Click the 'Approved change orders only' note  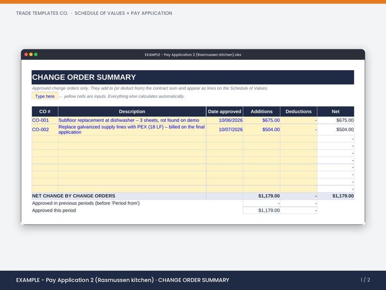pos(150,88)
